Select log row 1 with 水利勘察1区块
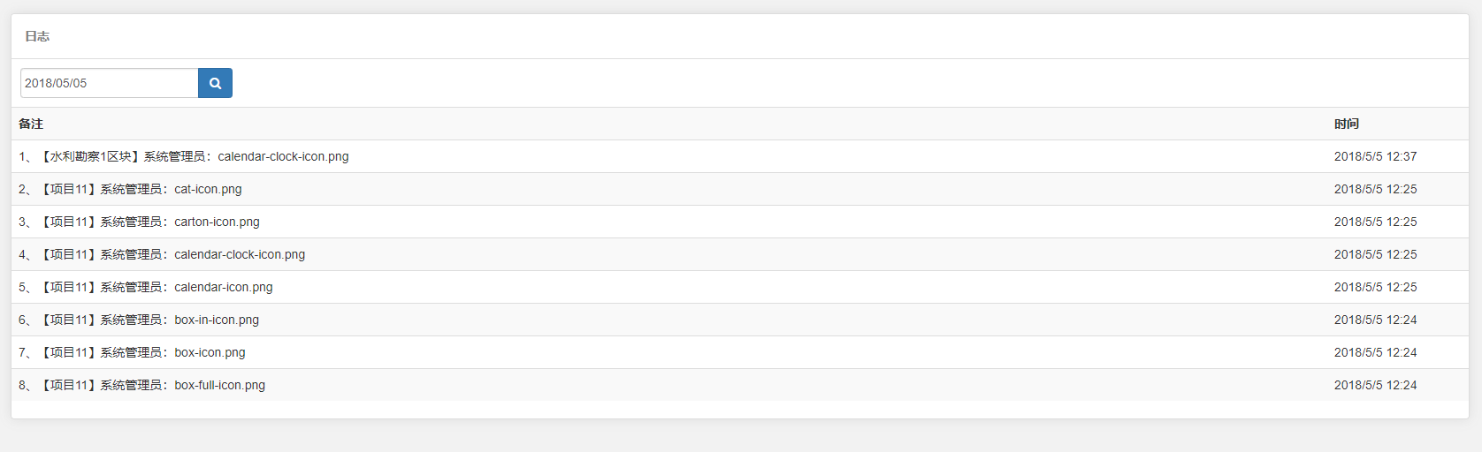The image size is (1482, 452). [184, 156]
